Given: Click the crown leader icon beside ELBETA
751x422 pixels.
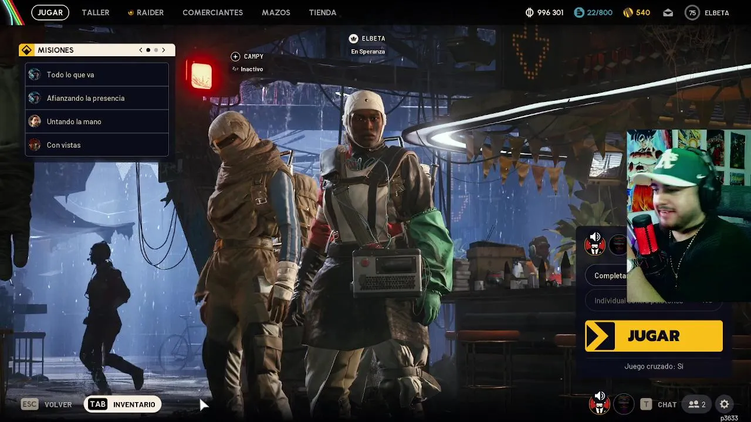Looking at the screenshot, I should tap(353, 39).
